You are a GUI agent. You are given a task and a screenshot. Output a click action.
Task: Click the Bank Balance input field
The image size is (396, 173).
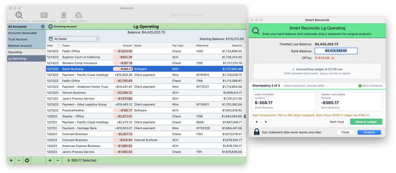point(336,51)
